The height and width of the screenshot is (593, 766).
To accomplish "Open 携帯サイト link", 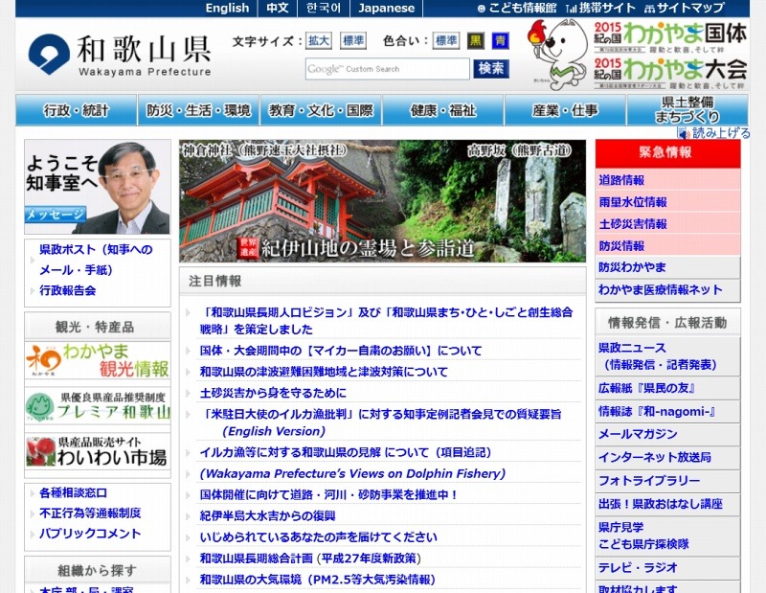I will (600, 9).
